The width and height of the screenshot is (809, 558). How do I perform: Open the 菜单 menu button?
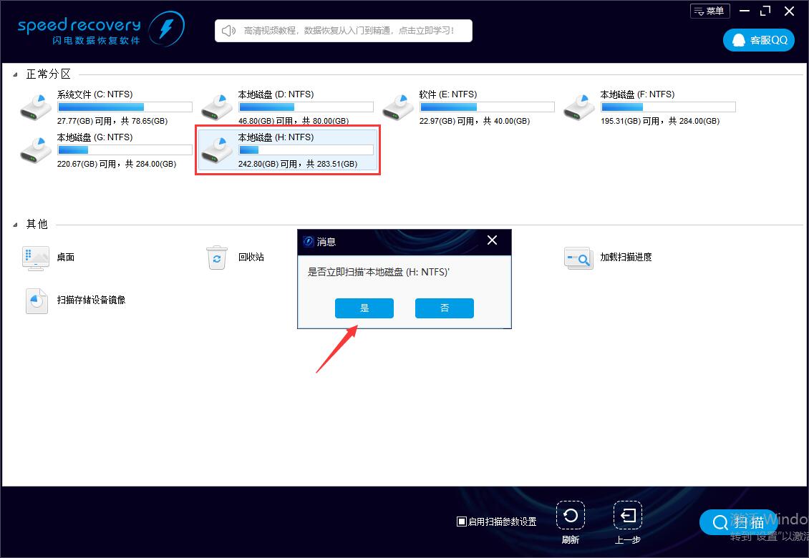pos(710,11)
